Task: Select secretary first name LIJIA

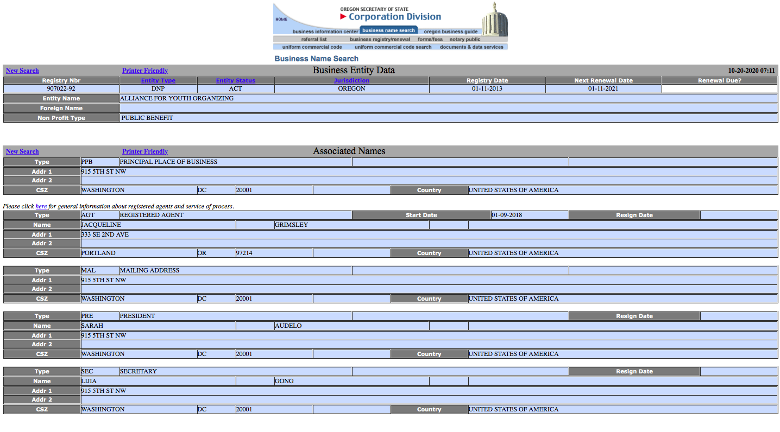Action: click(89, 381)
